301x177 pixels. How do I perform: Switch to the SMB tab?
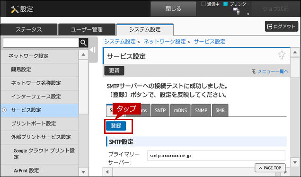coord(220,110)
